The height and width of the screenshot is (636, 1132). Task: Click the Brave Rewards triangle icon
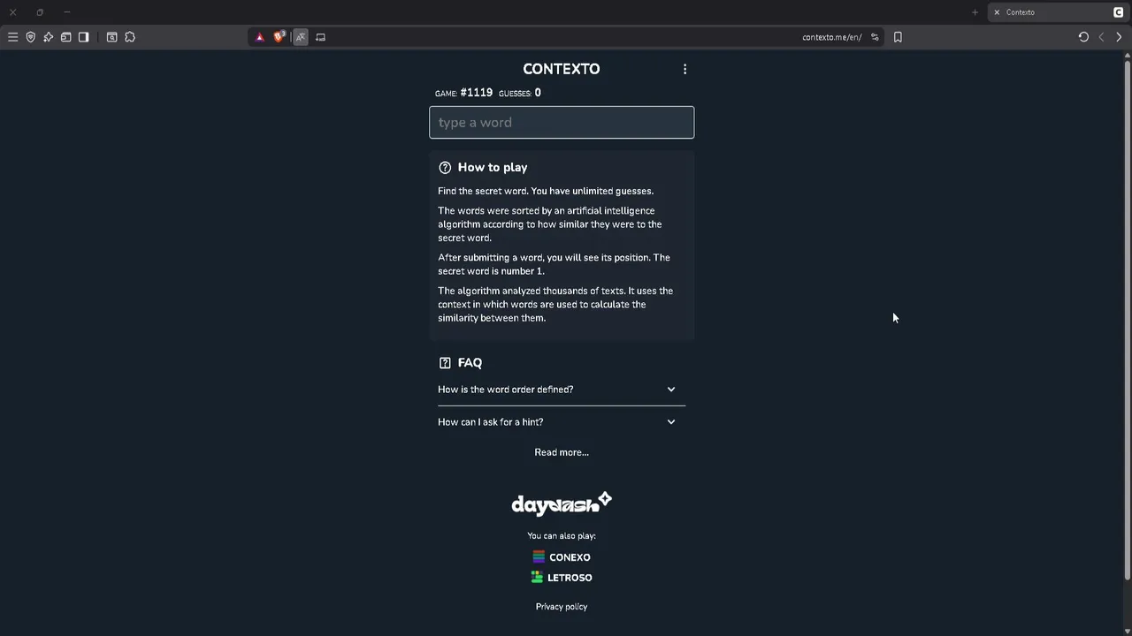260,37
